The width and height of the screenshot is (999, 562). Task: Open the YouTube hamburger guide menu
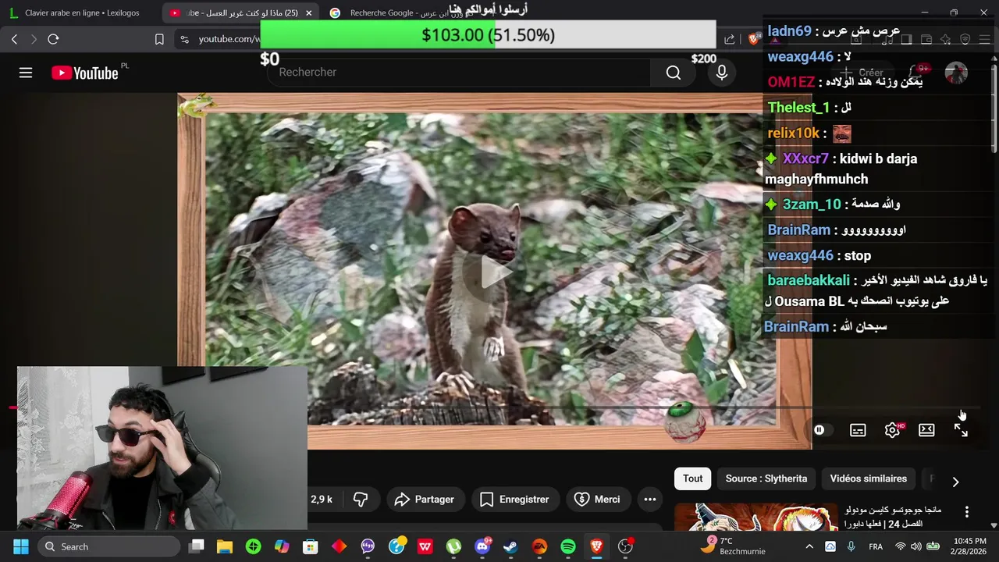[x=26, y=73]
